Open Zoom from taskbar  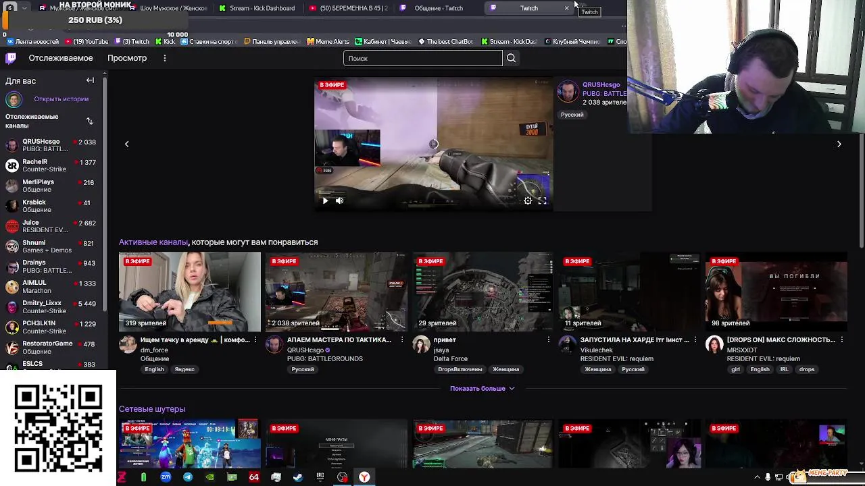coord(166,477)
